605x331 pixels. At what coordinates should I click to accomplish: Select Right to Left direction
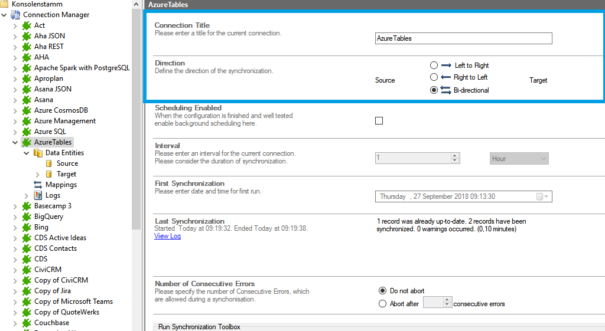(x=434, y=77)
